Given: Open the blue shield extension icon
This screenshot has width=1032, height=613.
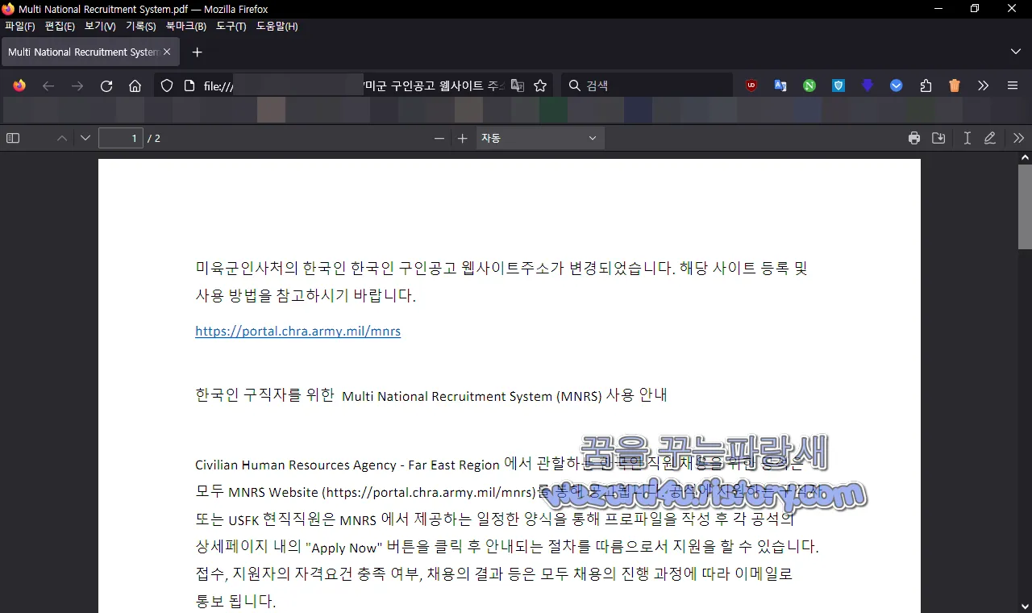Looking at the screenshot, I should click(838, 85).
